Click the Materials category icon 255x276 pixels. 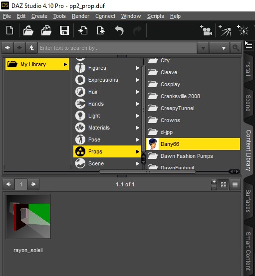[80, 128]
